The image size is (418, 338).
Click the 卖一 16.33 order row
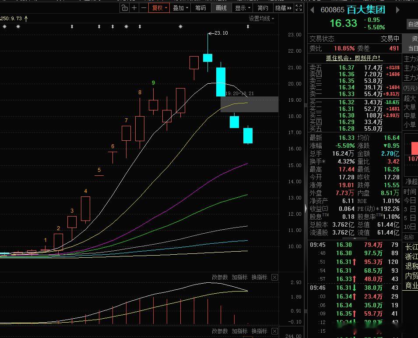pos(355,94)
